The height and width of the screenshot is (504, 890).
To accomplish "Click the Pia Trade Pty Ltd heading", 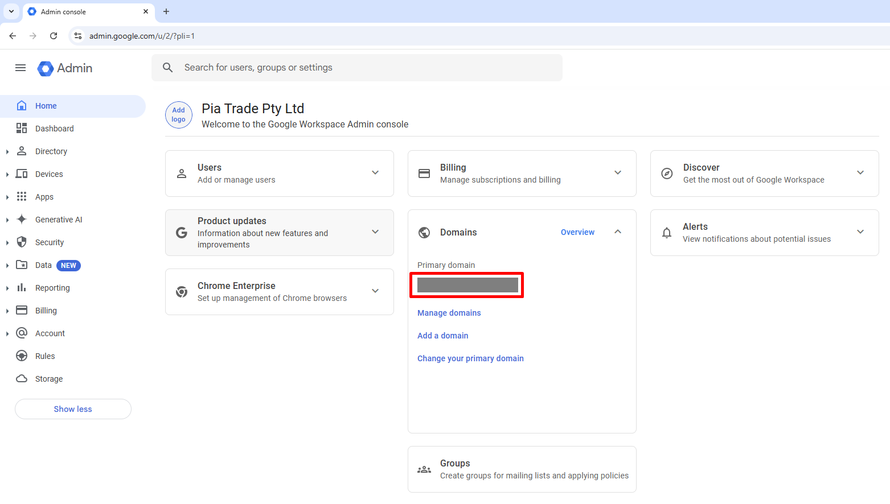I will [253, 109].
